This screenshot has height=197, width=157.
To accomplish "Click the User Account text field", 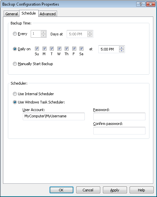I will (x=54, y=116).
